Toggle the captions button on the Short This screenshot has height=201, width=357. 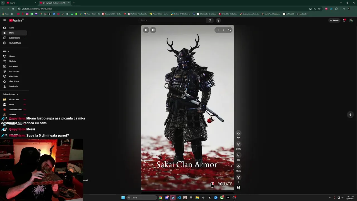point(217,30)
